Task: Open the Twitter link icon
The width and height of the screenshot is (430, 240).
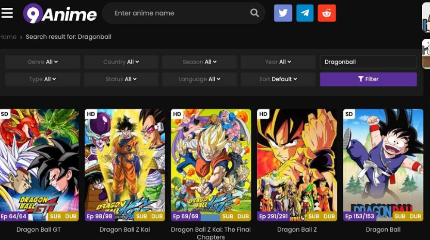Action: (x=283, y=13)
